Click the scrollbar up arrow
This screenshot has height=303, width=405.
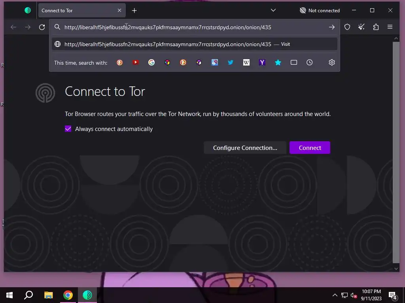point(396,38)
